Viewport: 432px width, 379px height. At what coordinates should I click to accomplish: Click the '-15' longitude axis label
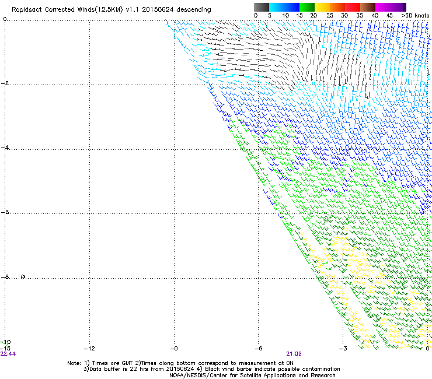(5, 349)
